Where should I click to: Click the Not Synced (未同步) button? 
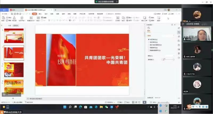pyautogui.click(x=157, y=14)
